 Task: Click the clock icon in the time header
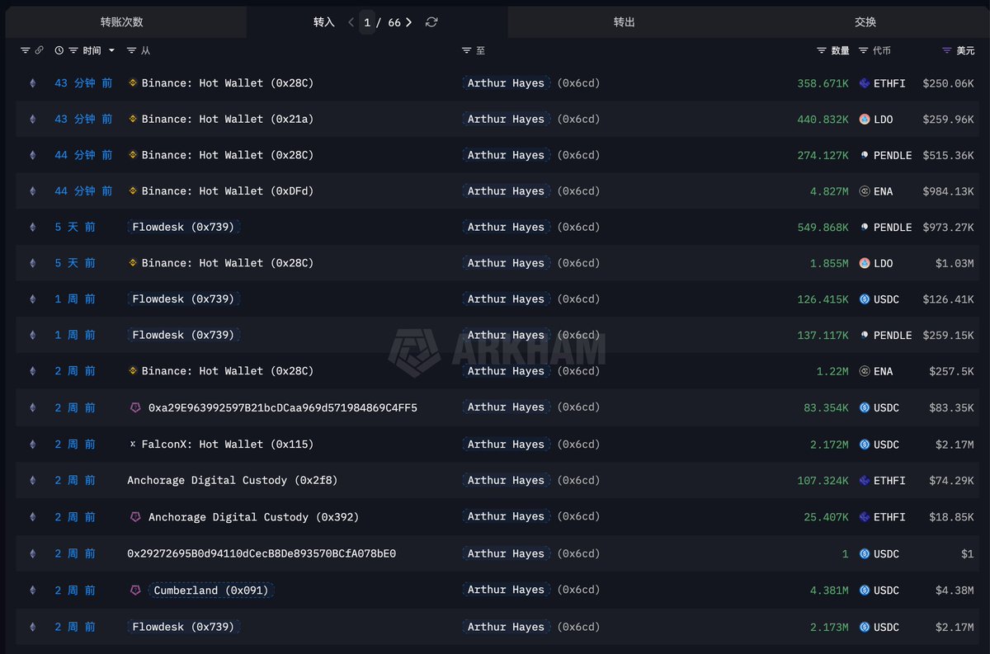tap(59, 51)
